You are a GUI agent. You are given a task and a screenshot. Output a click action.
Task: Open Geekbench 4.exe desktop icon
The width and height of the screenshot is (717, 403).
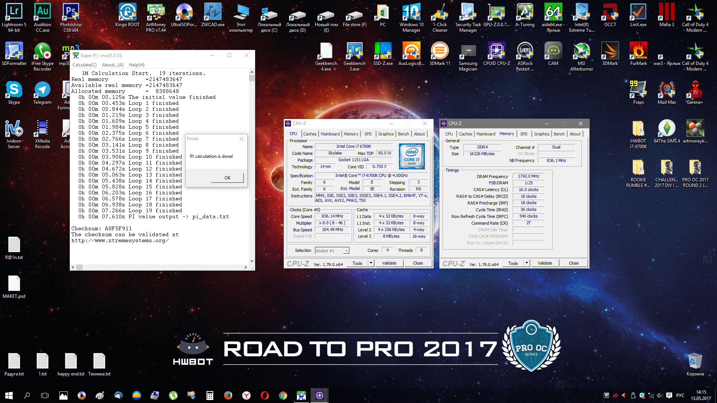326,56
